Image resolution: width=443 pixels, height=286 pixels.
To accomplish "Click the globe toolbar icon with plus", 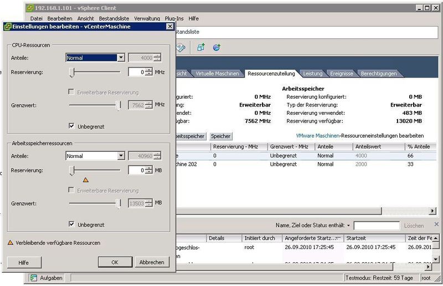I will (x=217, y=48).
